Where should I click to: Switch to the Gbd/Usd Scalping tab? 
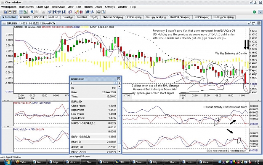pyautogui.click(x=113, y=17)
